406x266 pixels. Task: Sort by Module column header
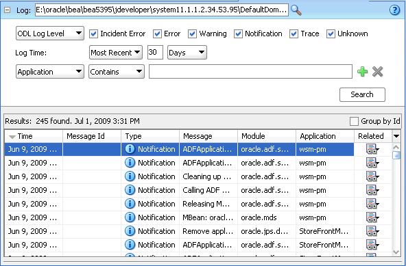(x=267, y=136)
